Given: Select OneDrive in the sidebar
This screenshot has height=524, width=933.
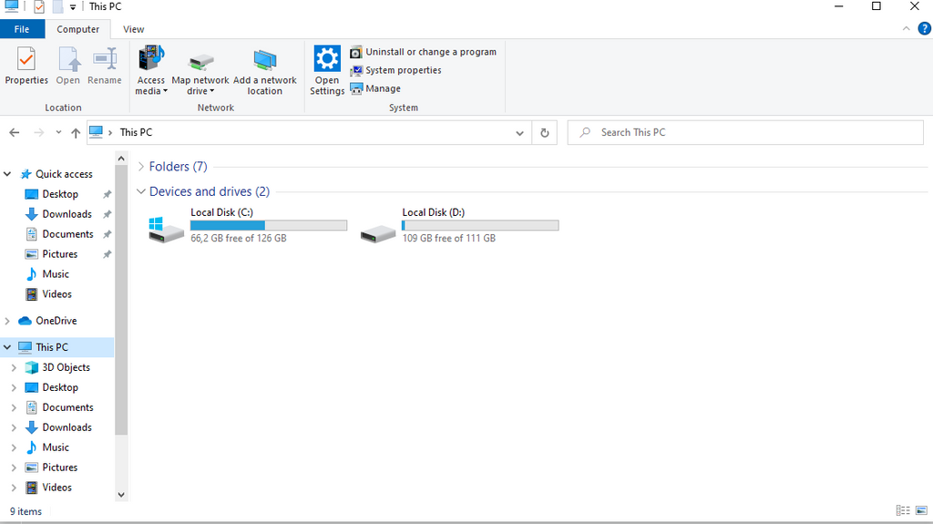Looking at the screenshot, I should click(56, 321).
